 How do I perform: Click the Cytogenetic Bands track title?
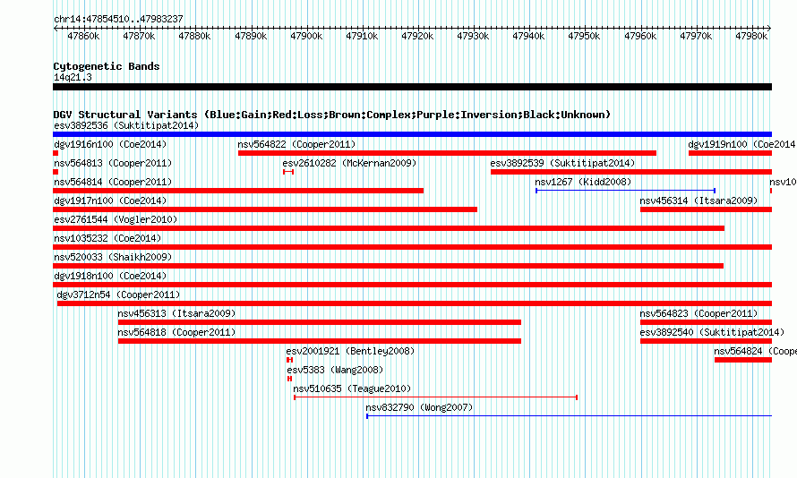107,66
